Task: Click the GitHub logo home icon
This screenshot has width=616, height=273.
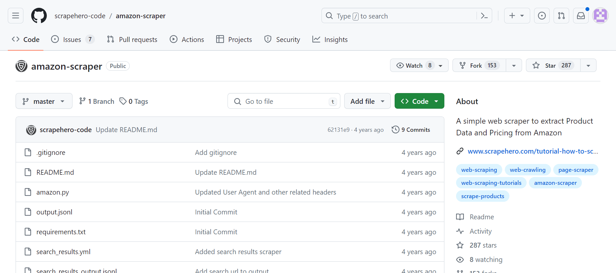Action: click(x=39, y=16)
